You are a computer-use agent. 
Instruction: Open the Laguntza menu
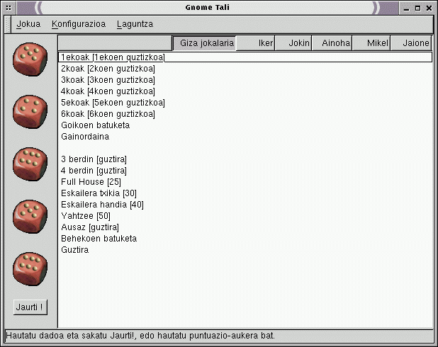[135, 24]
